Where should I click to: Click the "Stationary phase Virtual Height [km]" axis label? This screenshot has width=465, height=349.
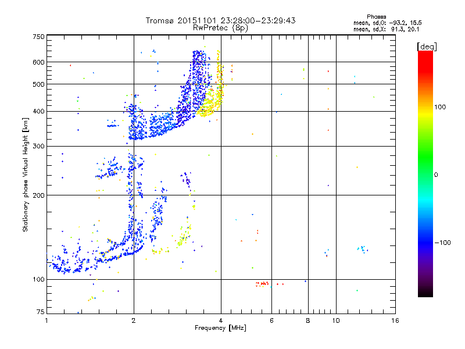point(25,174)
